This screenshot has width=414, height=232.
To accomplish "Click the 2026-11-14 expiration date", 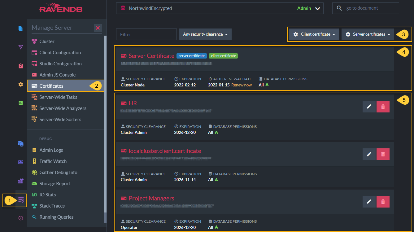I will [x=185, y=180].
